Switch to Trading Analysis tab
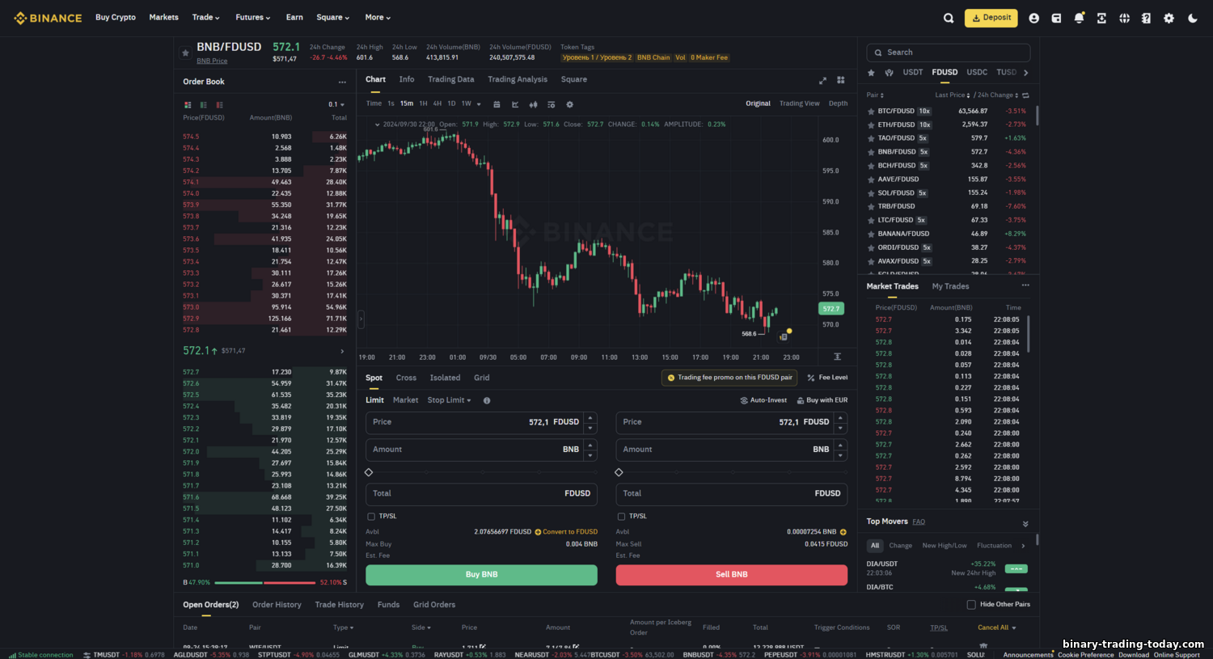The height and width of the screenshot is (659, 1213). click(x=518, y=79)
